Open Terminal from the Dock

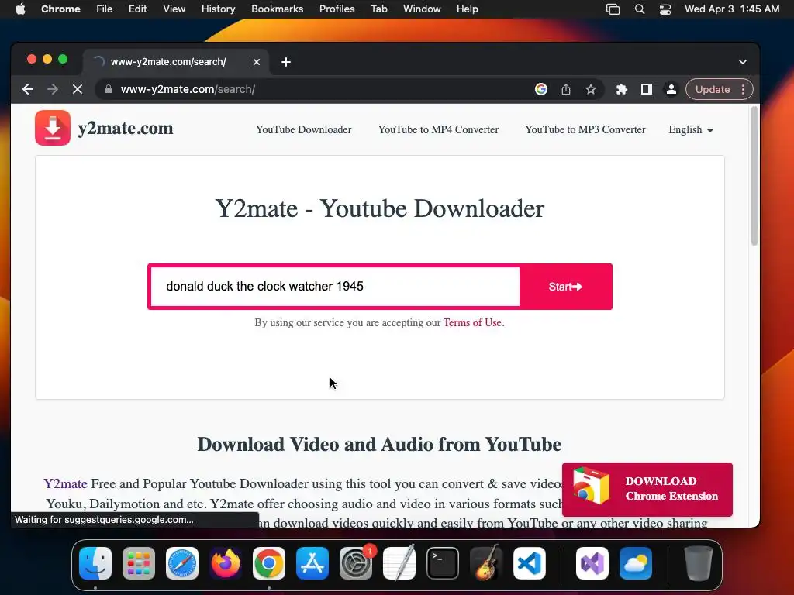(x=443, y=563)
